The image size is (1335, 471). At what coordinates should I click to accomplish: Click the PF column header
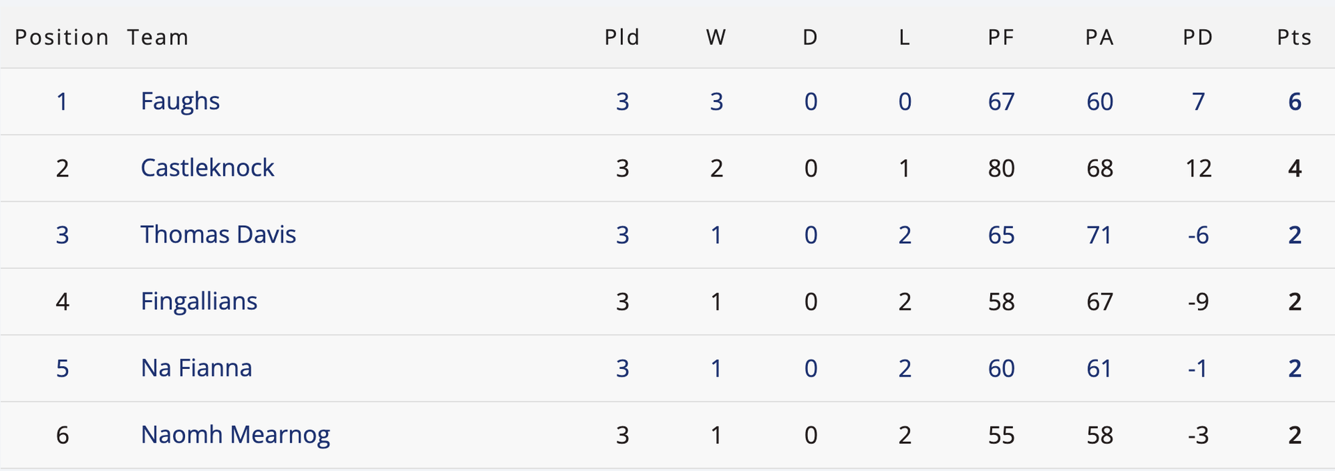(x=1001, y=37)
